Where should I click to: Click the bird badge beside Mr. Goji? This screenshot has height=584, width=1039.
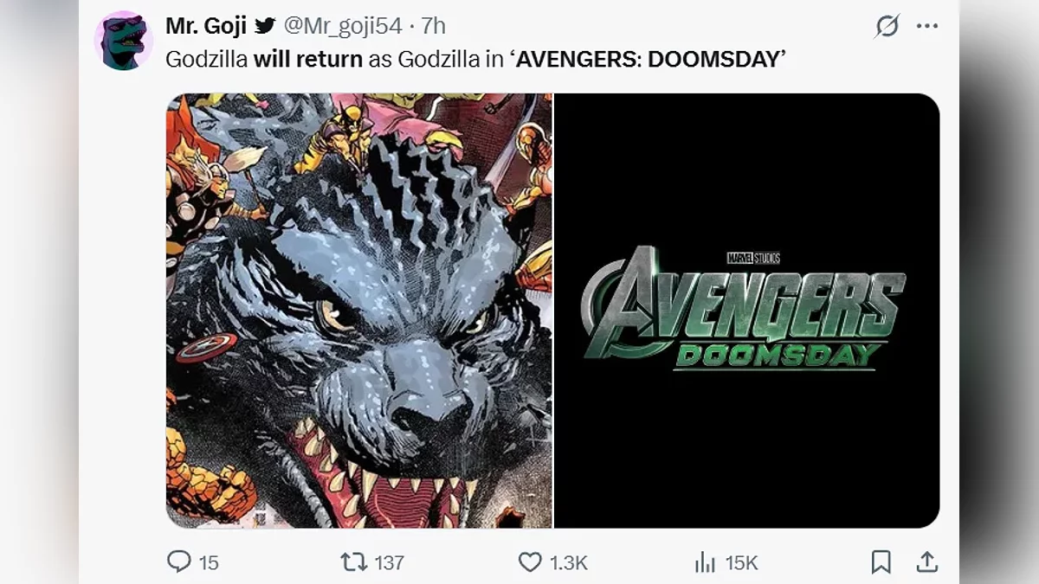[265, 26]
